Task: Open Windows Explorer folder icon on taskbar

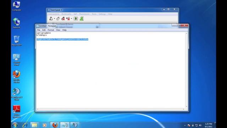Action: [x=34, y=125]
